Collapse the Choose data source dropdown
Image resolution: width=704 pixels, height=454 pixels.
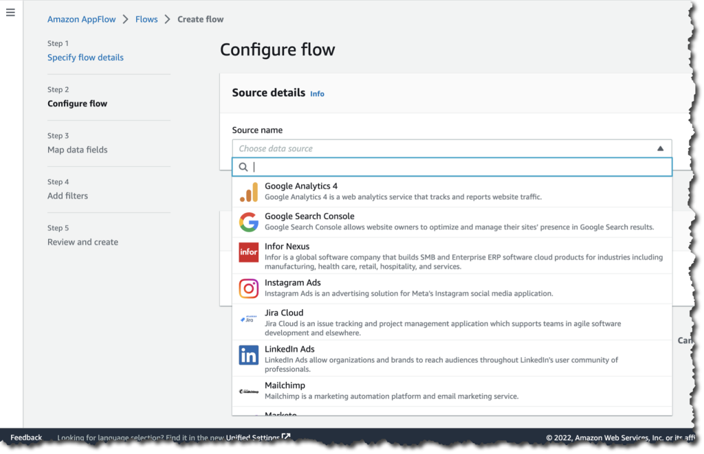click(x=660, y=148)
